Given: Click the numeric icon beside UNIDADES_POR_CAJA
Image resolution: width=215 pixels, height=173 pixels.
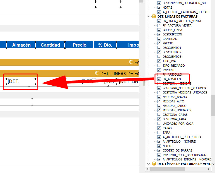Looking at the screenshot, I should point(159,124).
